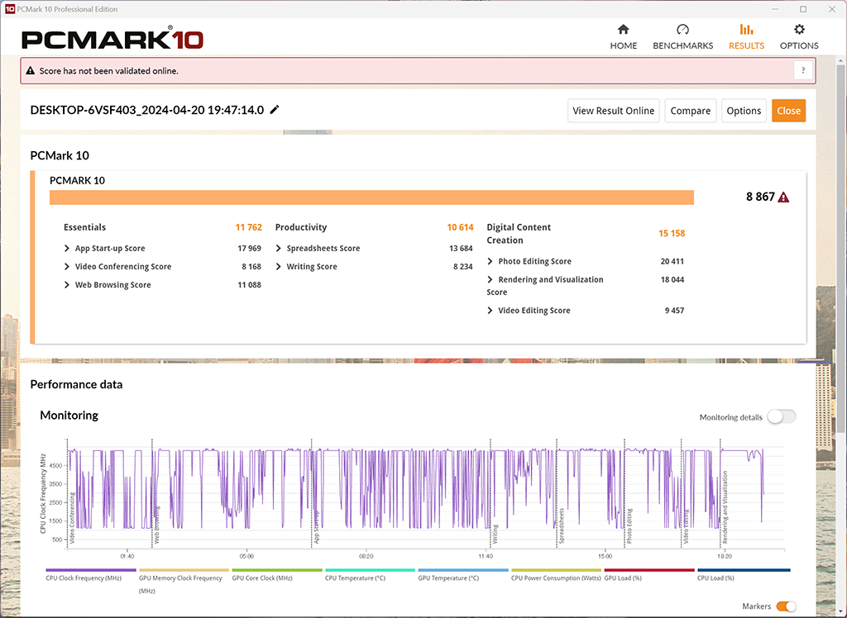Toggle the Monitoring details switch
Image resolution: width=847 pixels, height=618 pixels.
[782, 416]
